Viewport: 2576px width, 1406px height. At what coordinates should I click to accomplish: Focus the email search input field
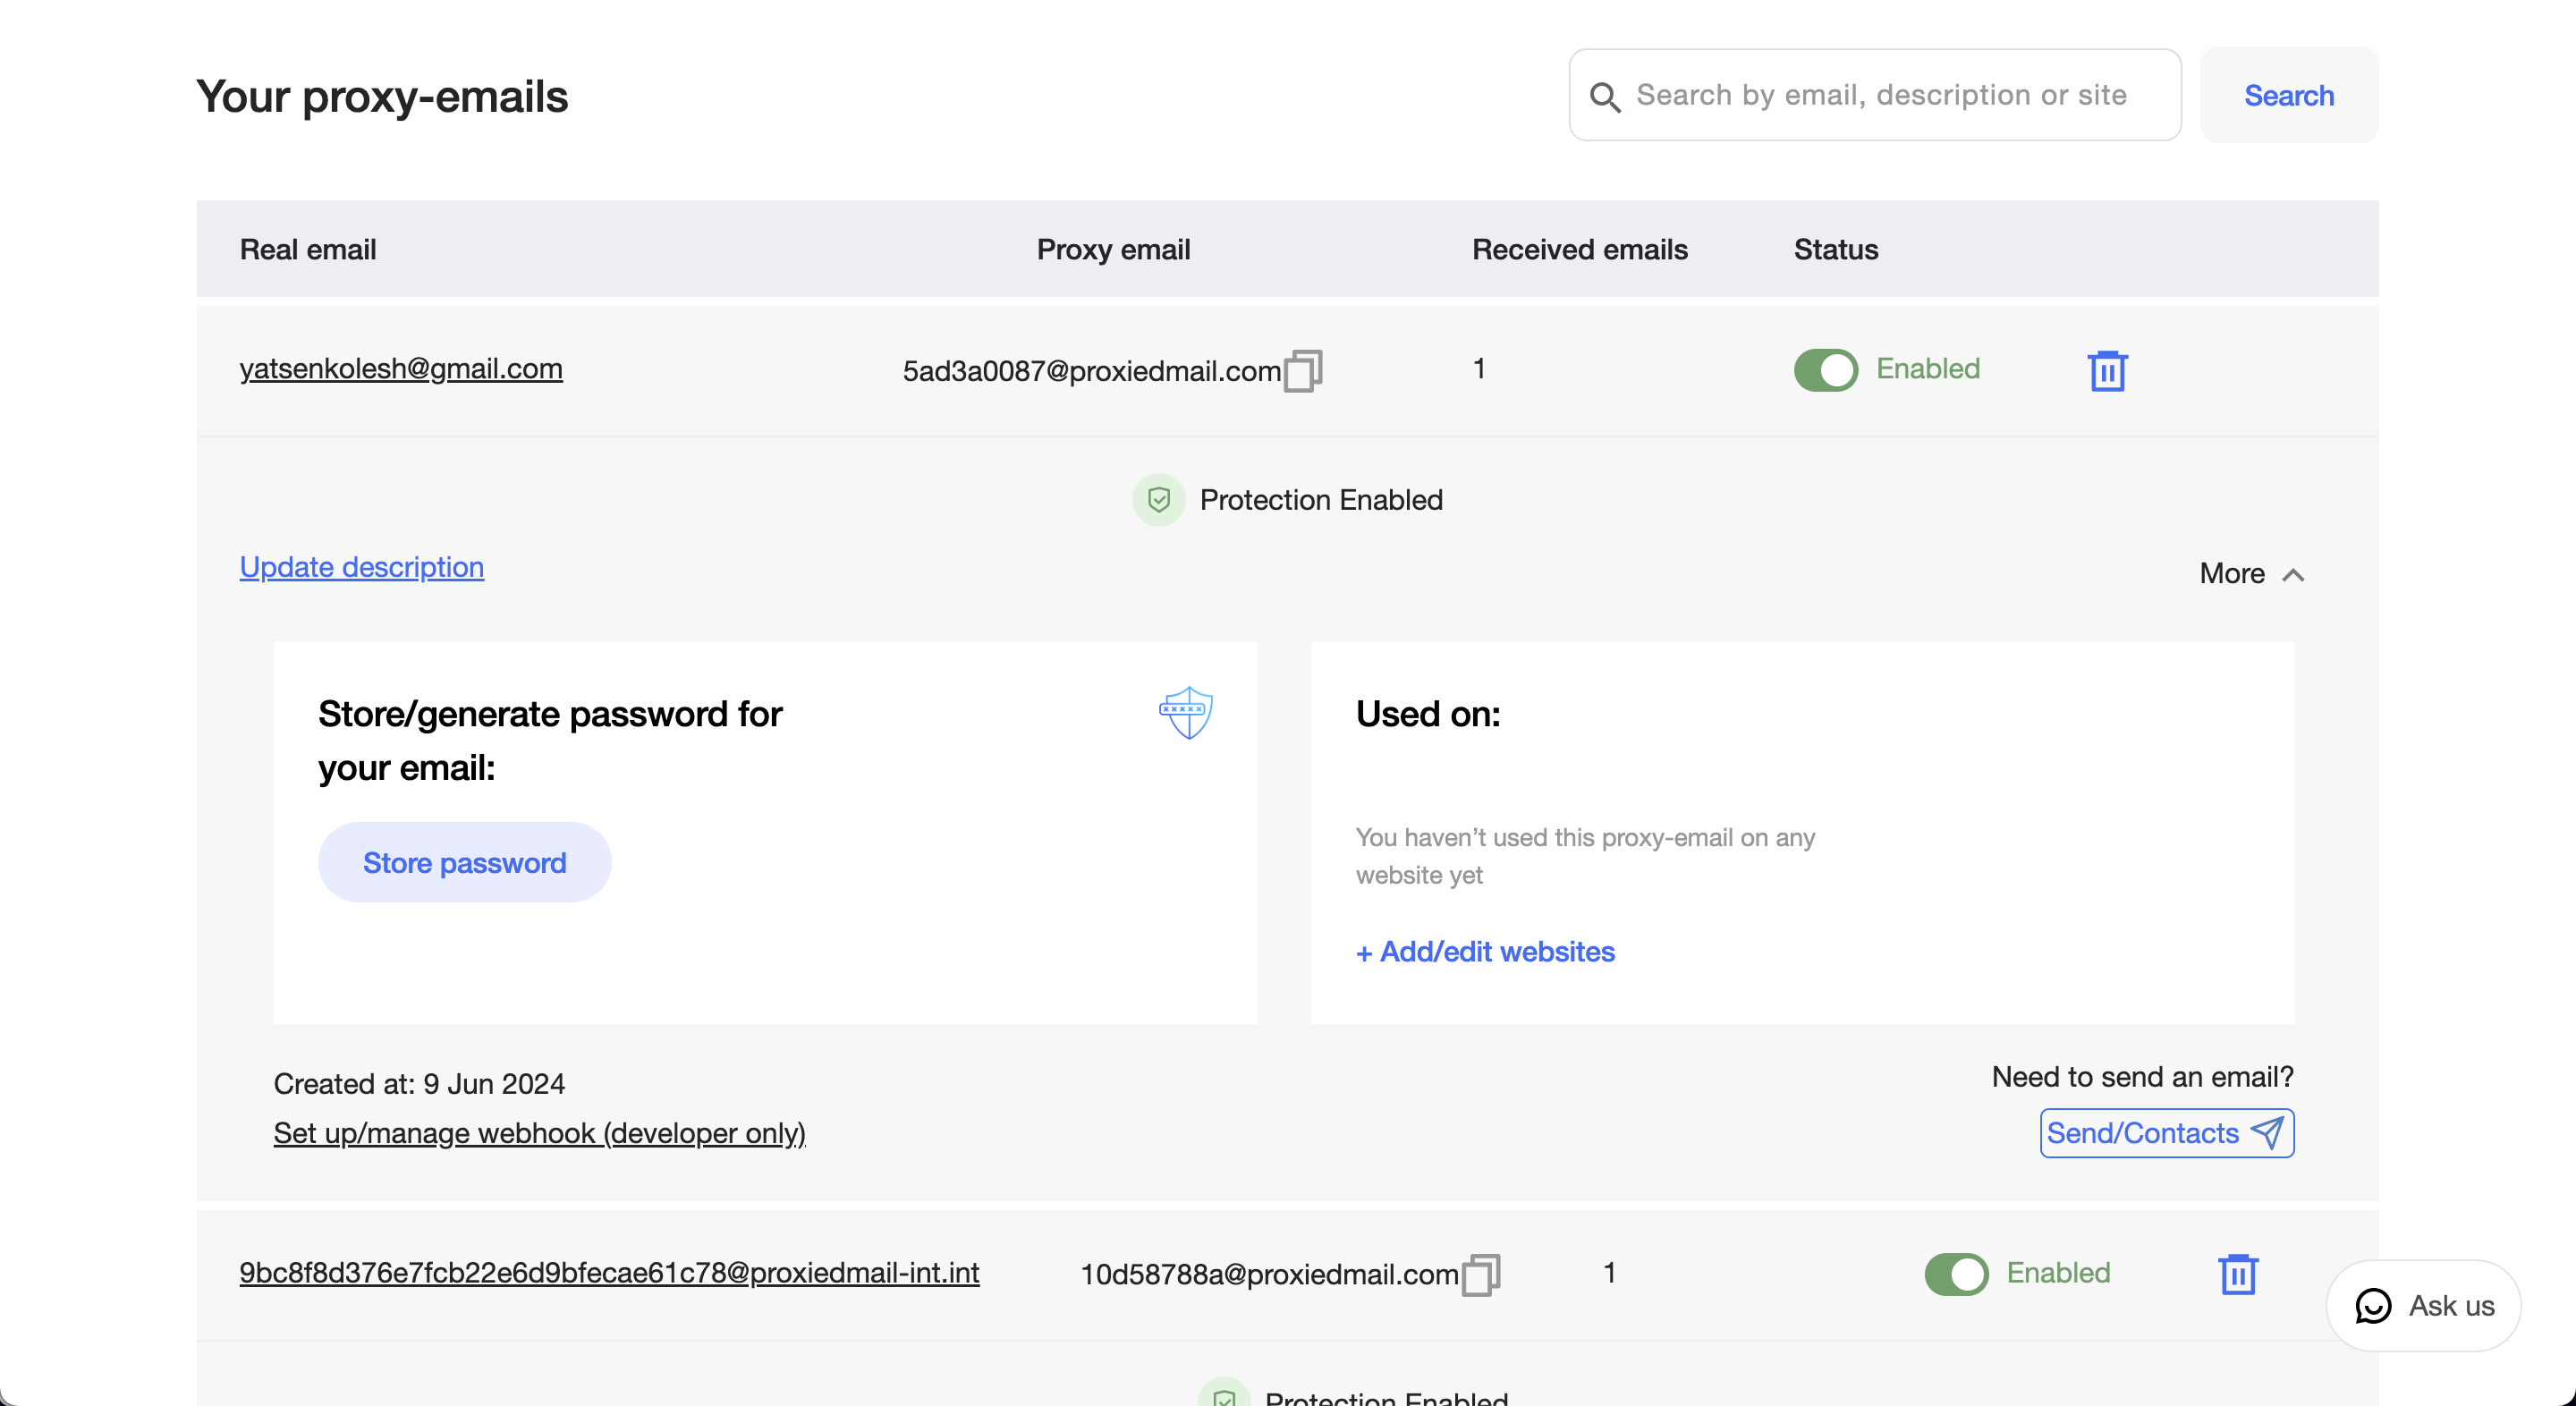(1875, 95)
